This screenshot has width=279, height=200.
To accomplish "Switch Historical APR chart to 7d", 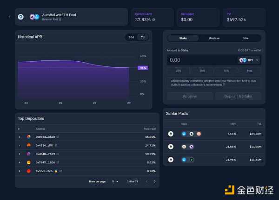I will pos(143,37).
